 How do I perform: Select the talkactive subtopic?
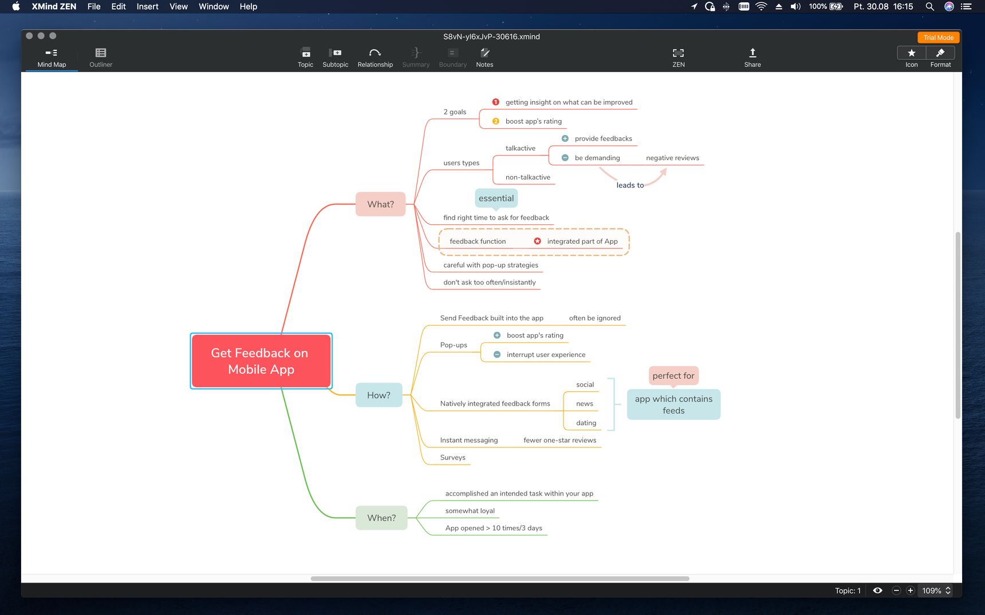(x=520, y=148)
